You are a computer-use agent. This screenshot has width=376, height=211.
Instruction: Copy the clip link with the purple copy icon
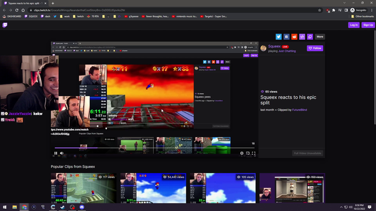tap(310, 36)
